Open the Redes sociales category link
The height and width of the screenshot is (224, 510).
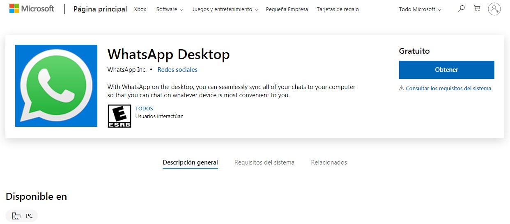177,70
